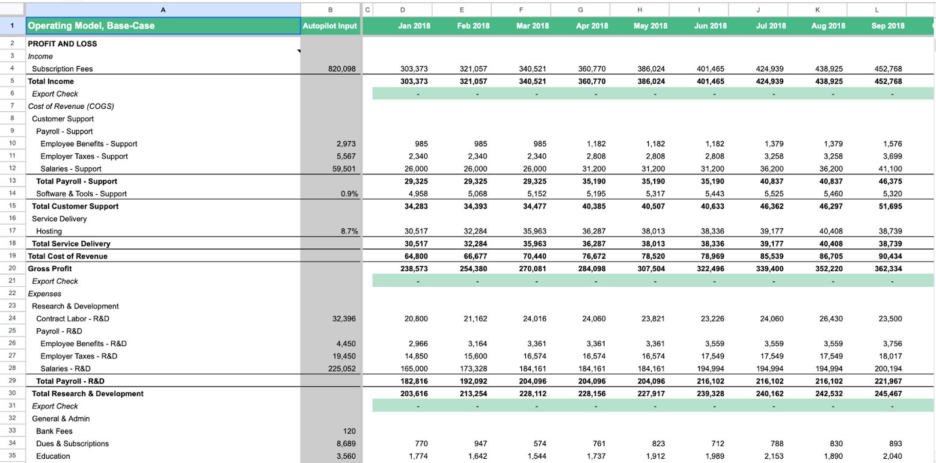The height and width of the screenshot is (463, 936).
Task: Click the Jun 2018 Total Income value
Action: [699, 81]
